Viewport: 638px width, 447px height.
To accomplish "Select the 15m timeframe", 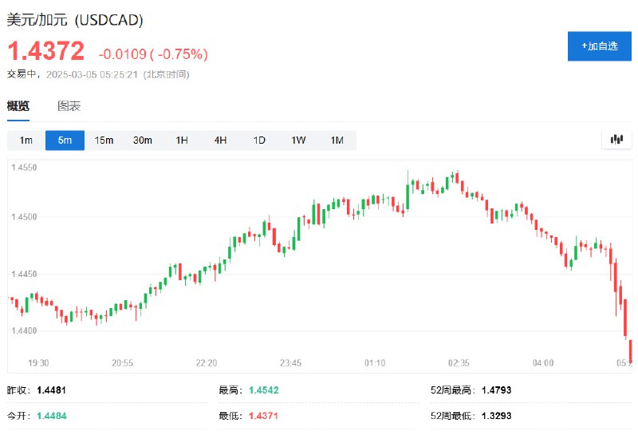I will point(104,140).
